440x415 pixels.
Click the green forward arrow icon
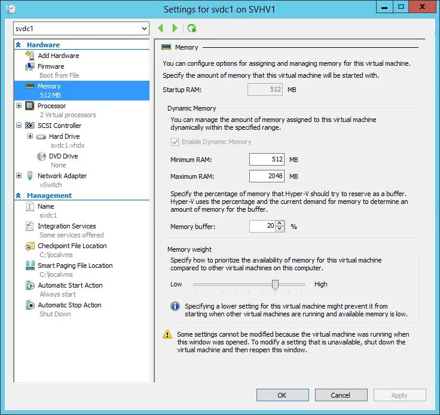coord(175,28)
